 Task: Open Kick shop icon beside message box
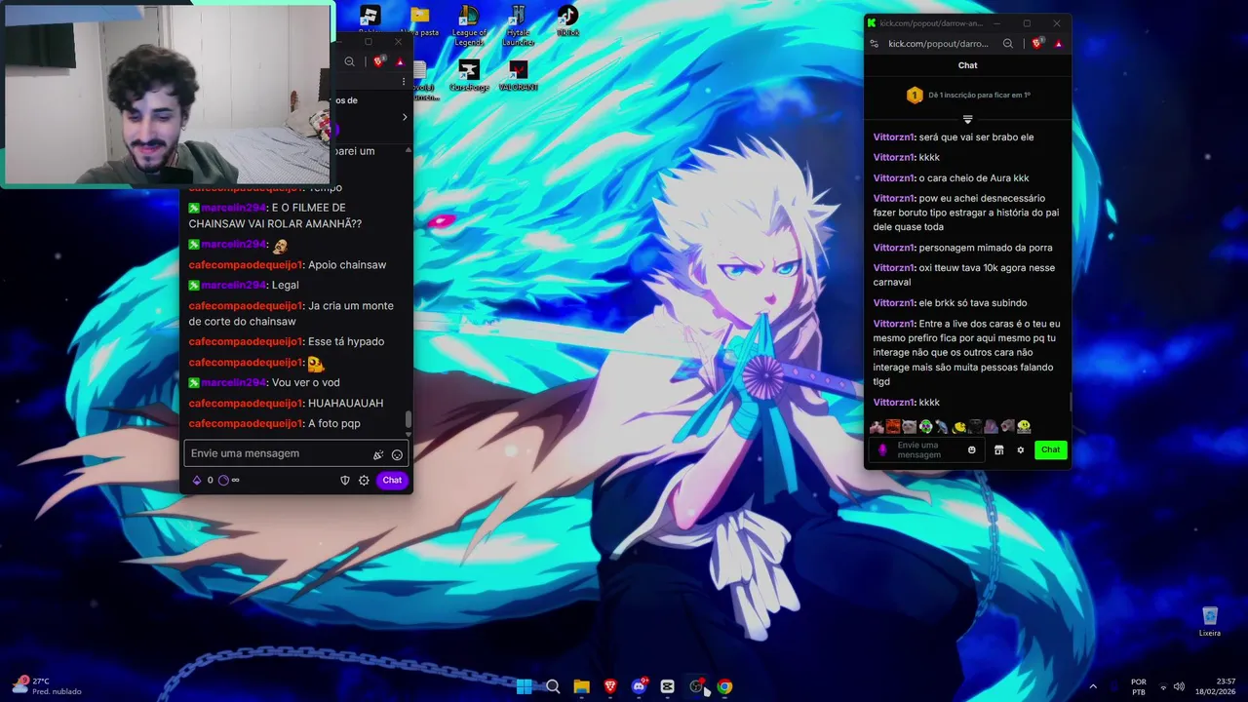coord(998,449)
